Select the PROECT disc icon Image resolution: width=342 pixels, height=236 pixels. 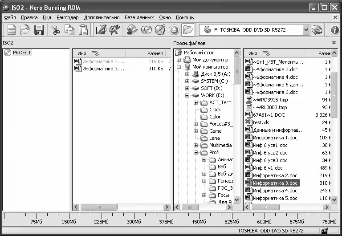coord(8,53)
